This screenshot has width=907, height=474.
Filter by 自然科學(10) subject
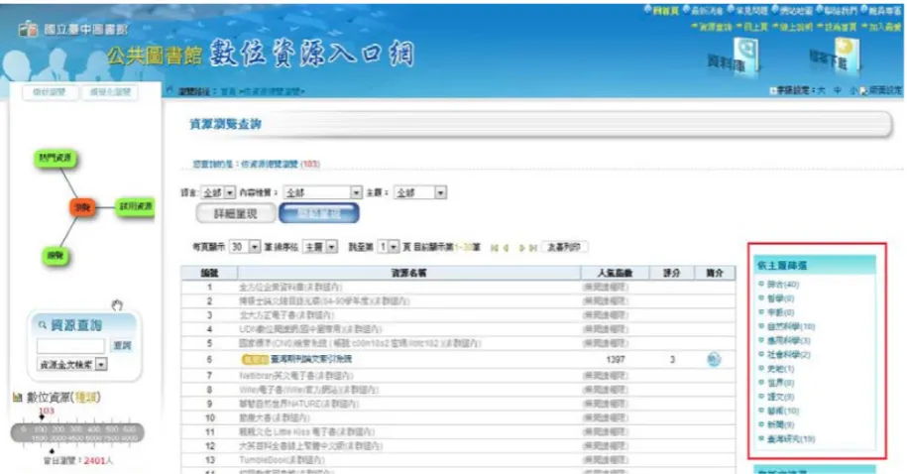[791, 326]
